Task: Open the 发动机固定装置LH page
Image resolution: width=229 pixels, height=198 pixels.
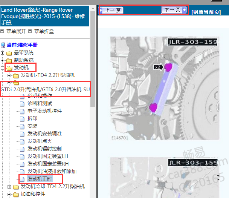Action: 47,156
